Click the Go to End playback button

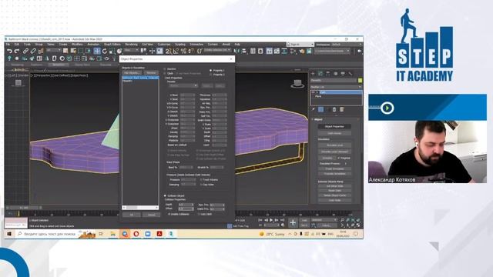pos(283,220)
